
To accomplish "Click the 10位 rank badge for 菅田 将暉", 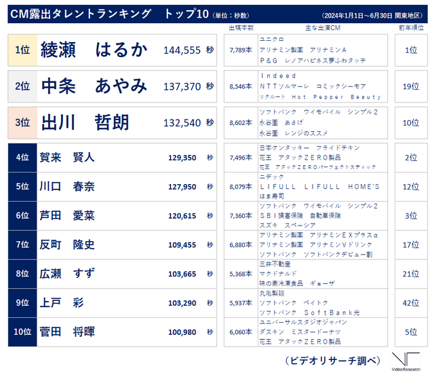I will [22, 332].
